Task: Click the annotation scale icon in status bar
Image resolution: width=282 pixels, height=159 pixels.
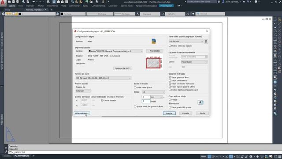Action: pyautogui.click(x=242, y=156)
